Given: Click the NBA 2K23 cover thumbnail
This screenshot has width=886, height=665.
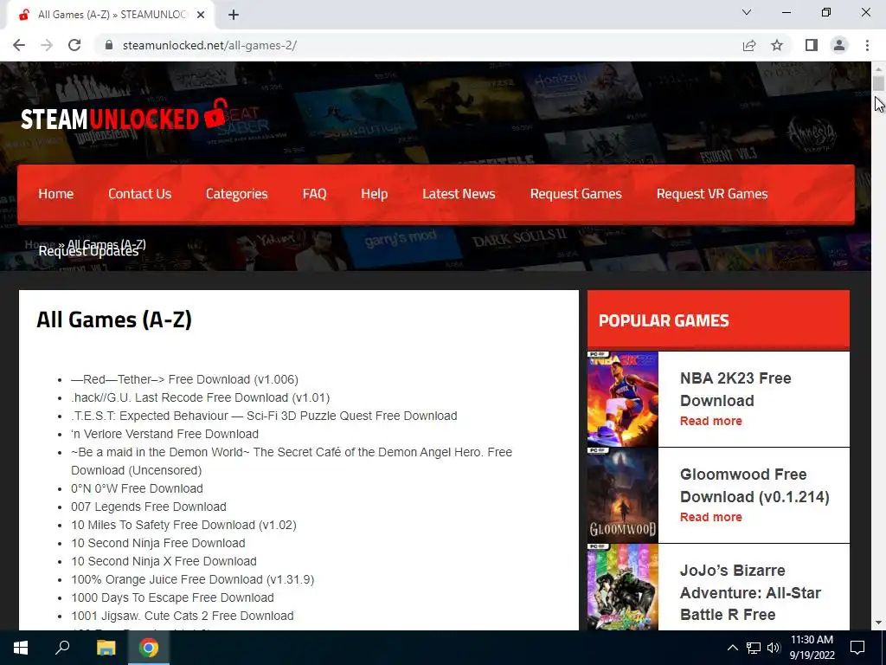Looking at the screenshot, I should coord(623,399).
